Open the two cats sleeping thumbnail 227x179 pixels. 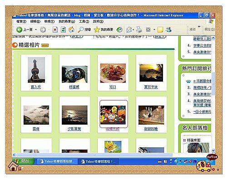coord(151,115)
